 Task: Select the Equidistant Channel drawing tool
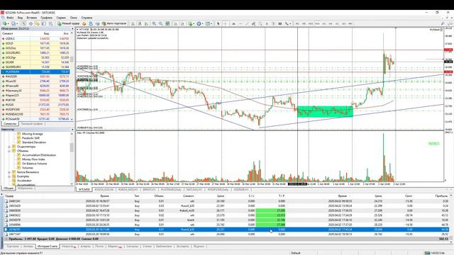[254, 23]
